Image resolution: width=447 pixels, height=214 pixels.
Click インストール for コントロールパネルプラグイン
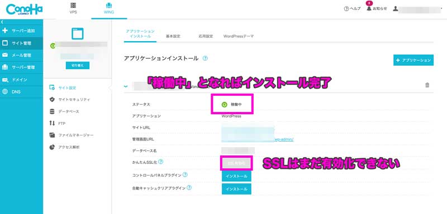tap(236, 176)
